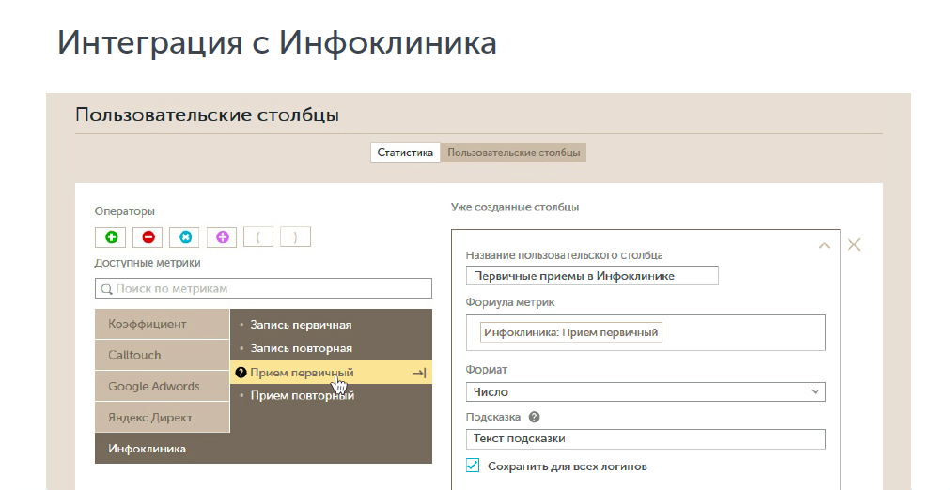950x490 pixels.
Task: Select the Calltouch metrics category
Action: coord(163,355)
